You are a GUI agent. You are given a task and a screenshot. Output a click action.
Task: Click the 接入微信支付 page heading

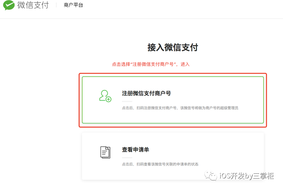173,47
